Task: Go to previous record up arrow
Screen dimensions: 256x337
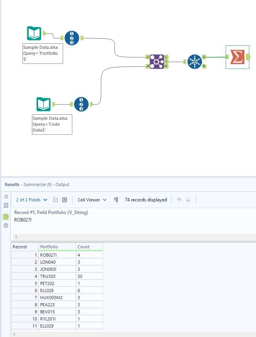Action: (x=179, y=200)
